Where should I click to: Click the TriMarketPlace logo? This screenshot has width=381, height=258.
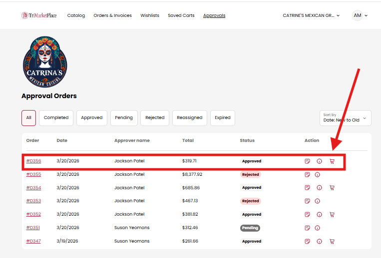[x=39, y=15]
